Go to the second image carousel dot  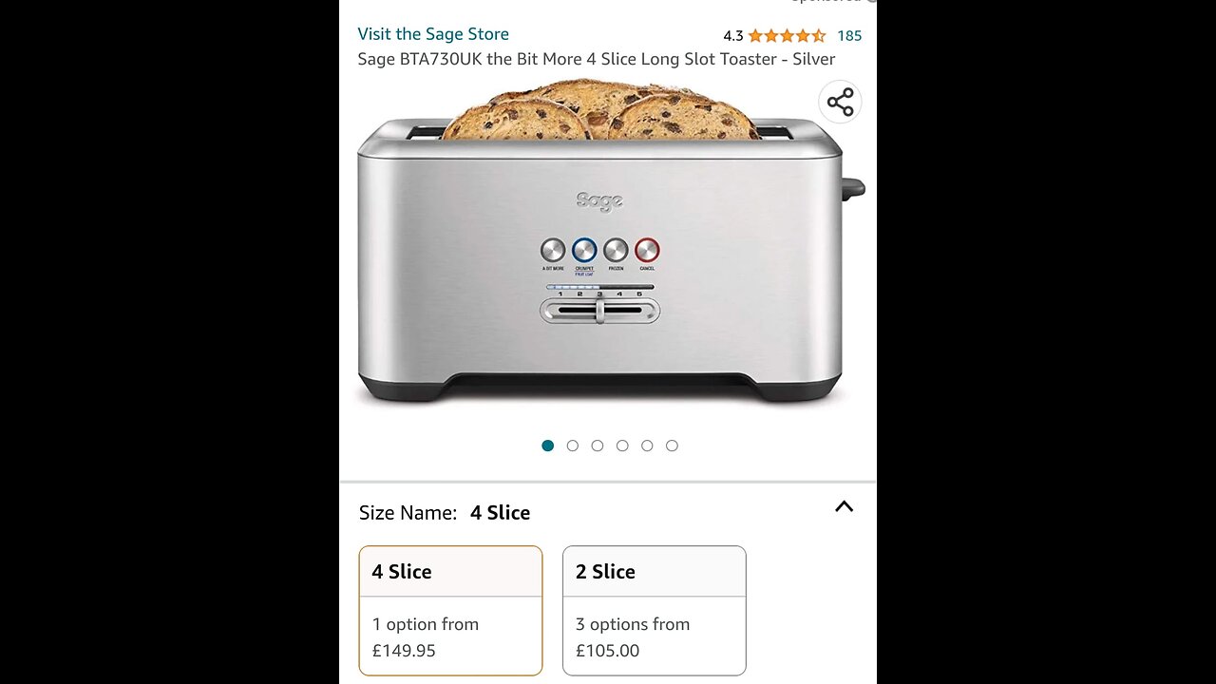(x=572, y=446)
